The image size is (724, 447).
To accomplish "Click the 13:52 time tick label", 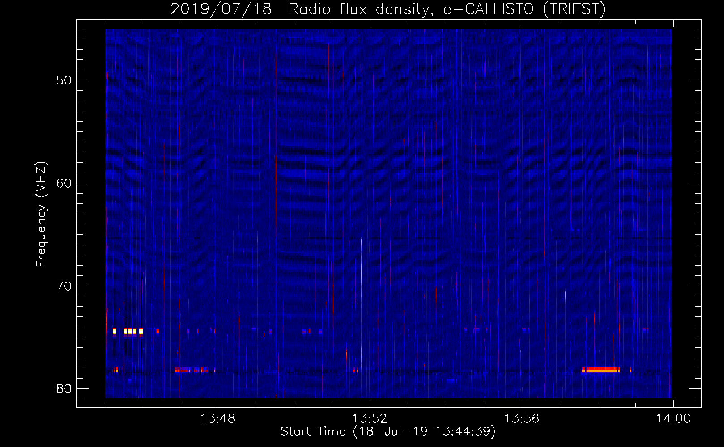I will (370, 419).
